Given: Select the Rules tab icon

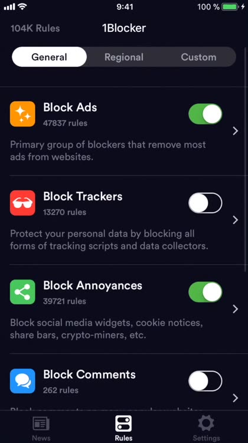Looking at the screenshot, I should click(x=123, y=424).
